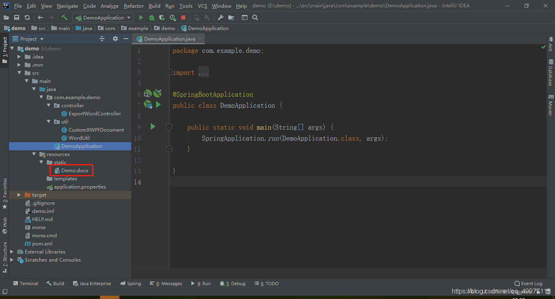Viewport: 555px width, 299px height.
Task: Click the inspection green checkmark in editor
Action: click(544, 47)
